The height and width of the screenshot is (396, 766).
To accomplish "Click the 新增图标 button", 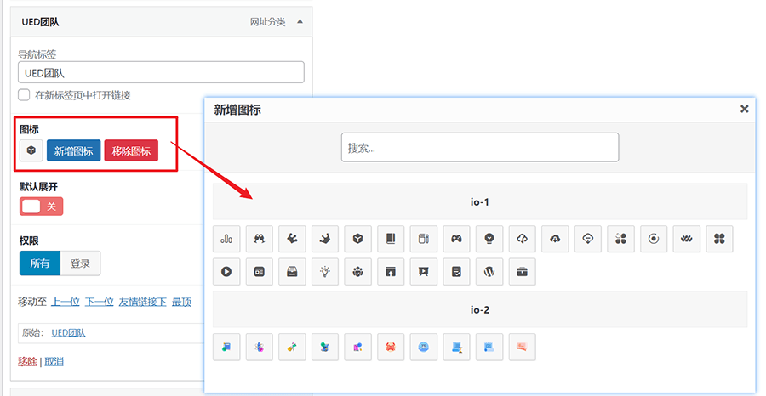I will click(73, 150).
